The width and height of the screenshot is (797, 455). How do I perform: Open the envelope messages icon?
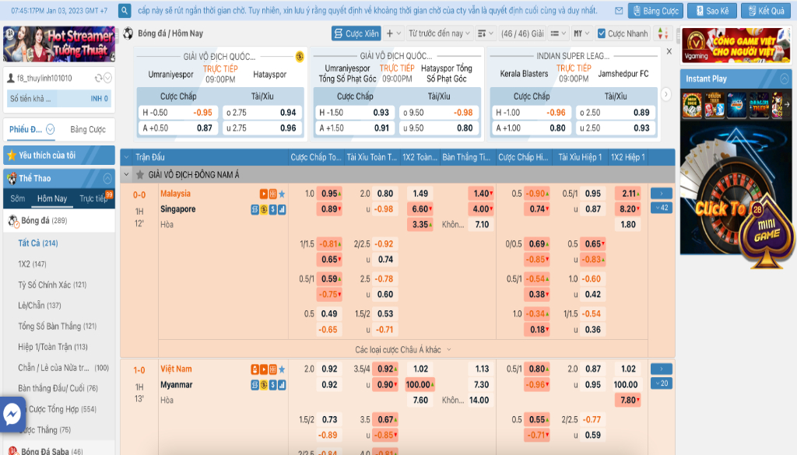click(x=618, y=11)
